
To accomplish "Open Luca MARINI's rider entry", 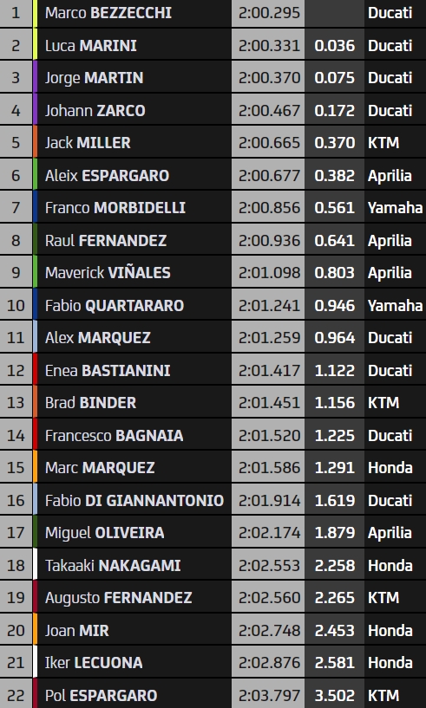I will coord(90,46).
